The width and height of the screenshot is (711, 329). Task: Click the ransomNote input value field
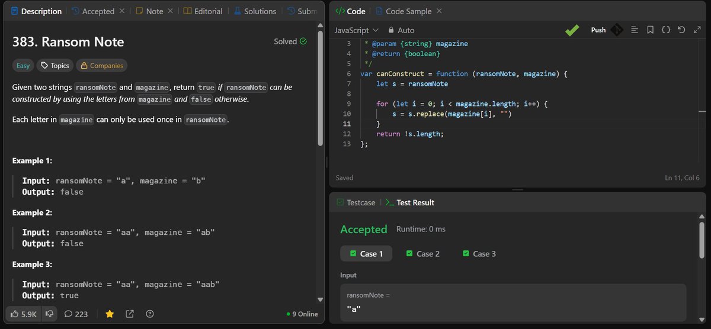(513, 302)
